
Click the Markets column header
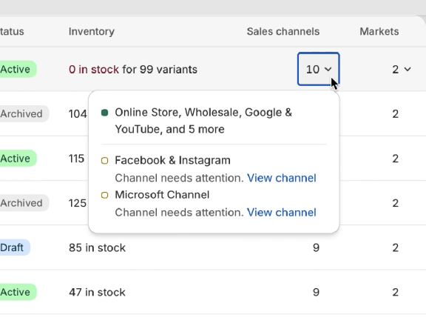[x=379, y=32]
